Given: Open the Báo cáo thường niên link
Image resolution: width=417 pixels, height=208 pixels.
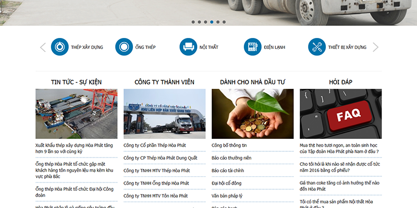Looking at the screenshot, I should (231, 158).
